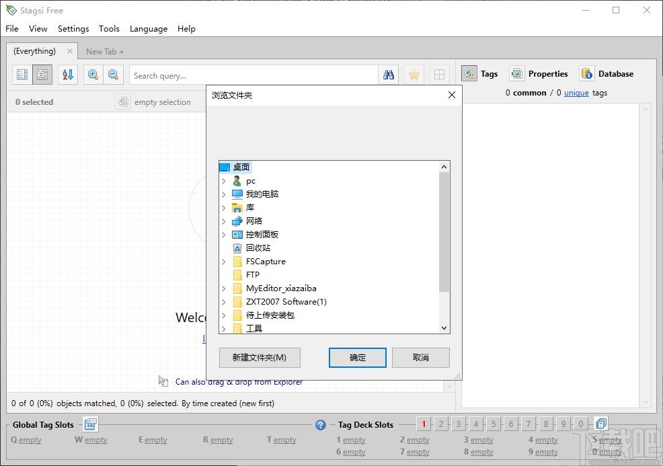Switch to details list view icon
This screenshot has height=466, width=663.
click(x=22, y=75)
